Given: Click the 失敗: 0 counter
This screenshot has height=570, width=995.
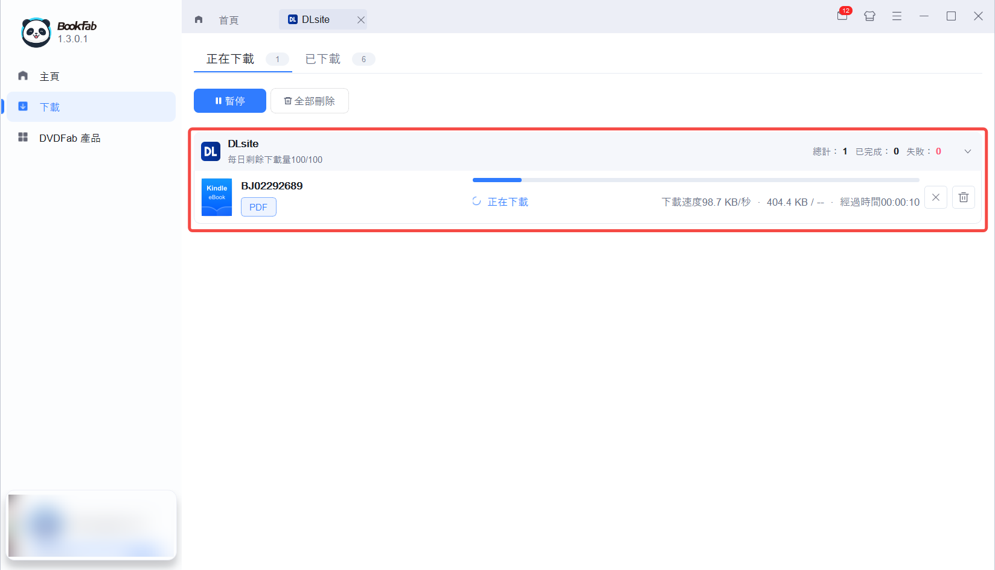Looking at the screenshot, I should (x=924, y=151).
